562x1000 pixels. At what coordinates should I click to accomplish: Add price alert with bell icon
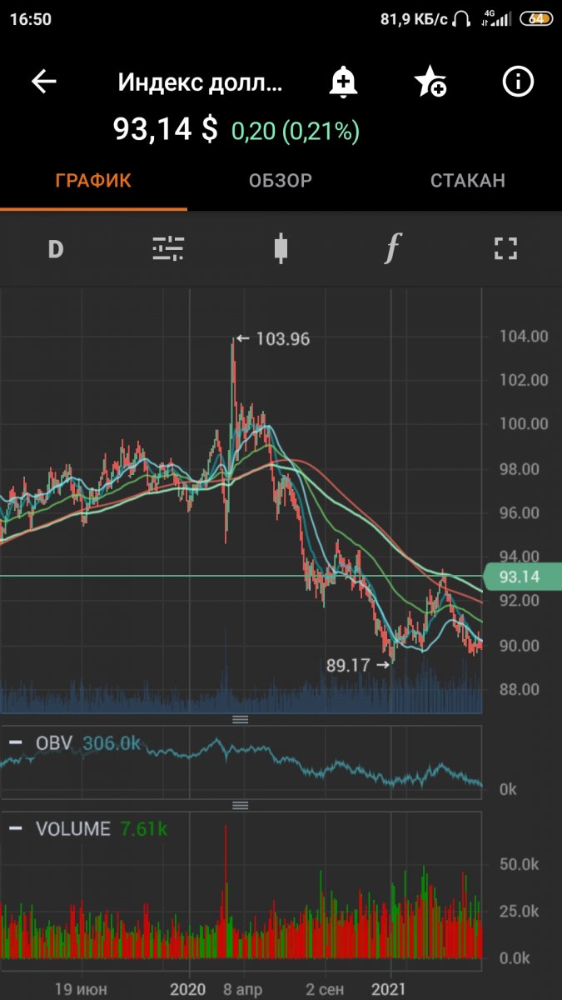tap(342, 82)
